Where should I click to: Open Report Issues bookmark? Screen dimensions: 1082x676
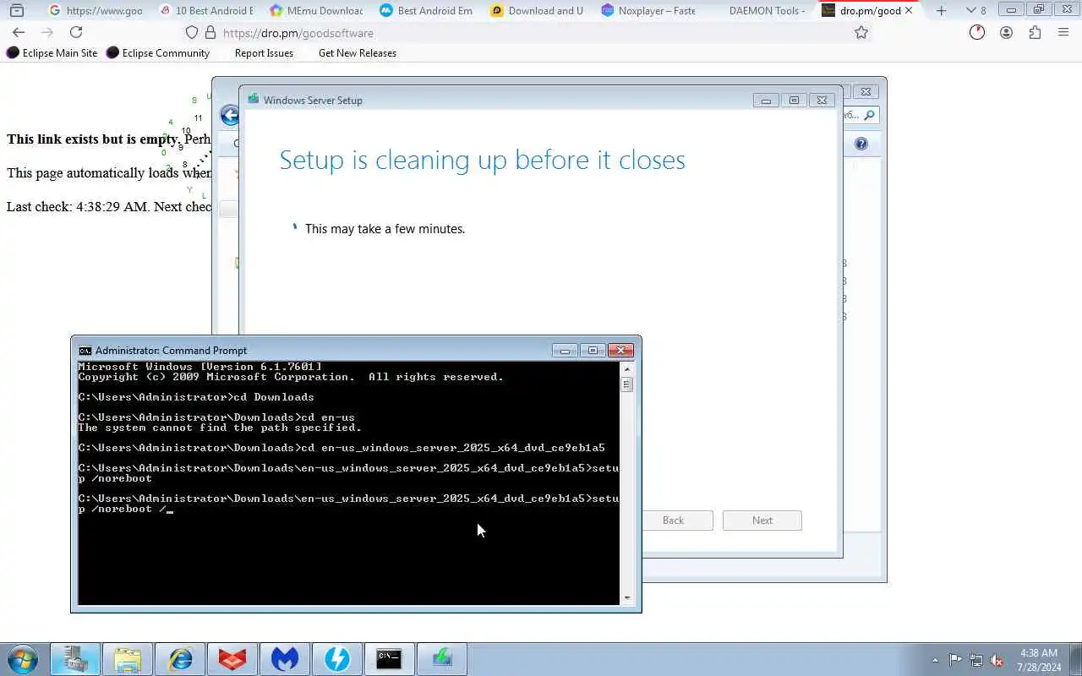[264, 52]
